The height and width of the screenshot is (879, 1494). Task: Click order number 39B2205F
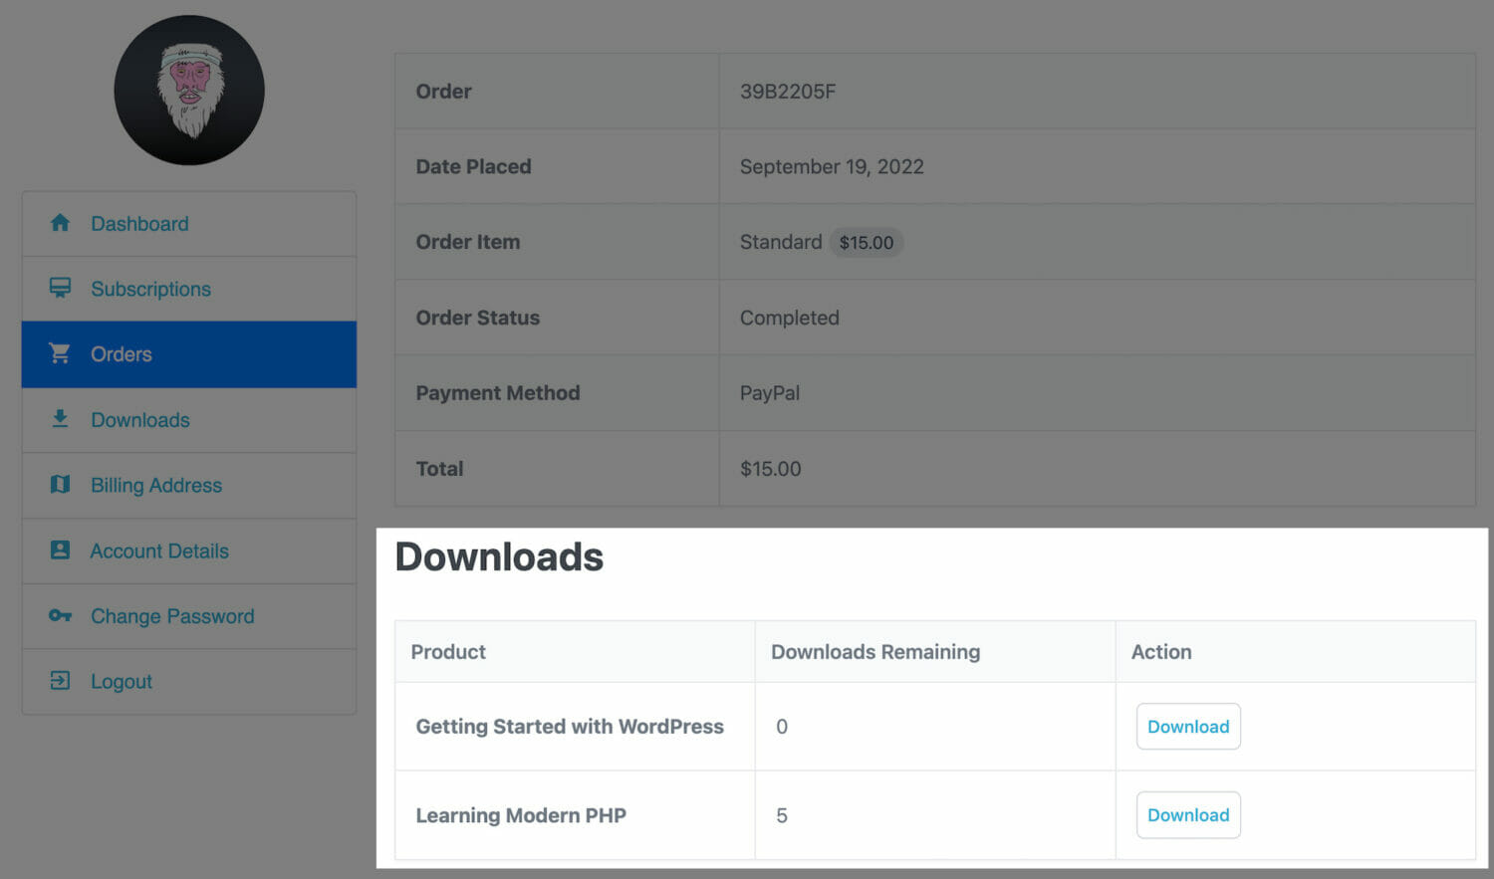click(x=788, y=92)
